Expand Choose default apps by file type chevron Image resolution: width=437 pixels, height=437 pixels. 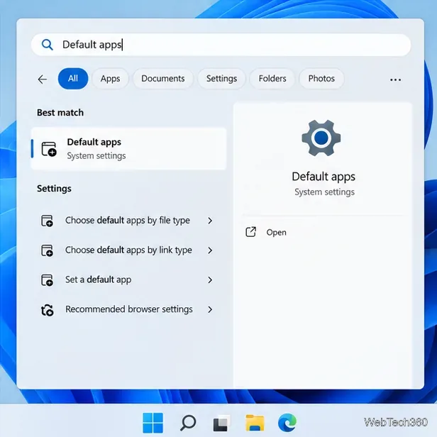click(210, 221)
